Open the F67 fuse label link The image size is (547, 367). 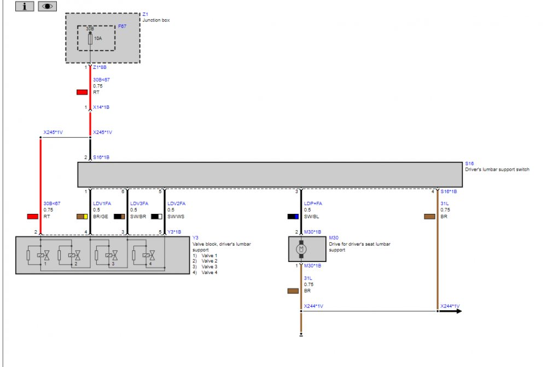122,26
